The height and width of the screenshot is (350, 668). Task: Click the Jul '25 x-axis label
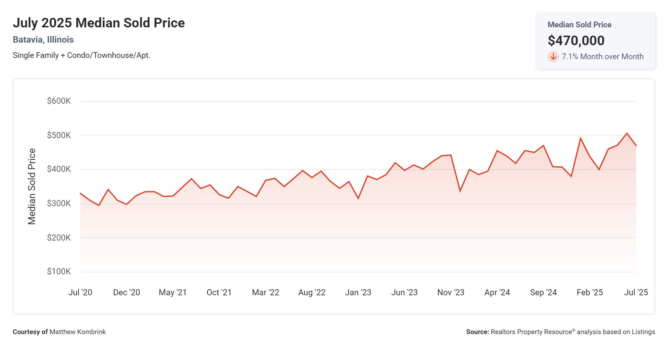(x=636, y=292)
